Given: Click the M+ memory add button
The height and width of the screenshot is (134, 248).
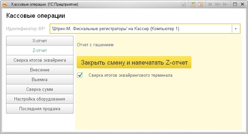Looking at the screenshot, I should [217, 4].
